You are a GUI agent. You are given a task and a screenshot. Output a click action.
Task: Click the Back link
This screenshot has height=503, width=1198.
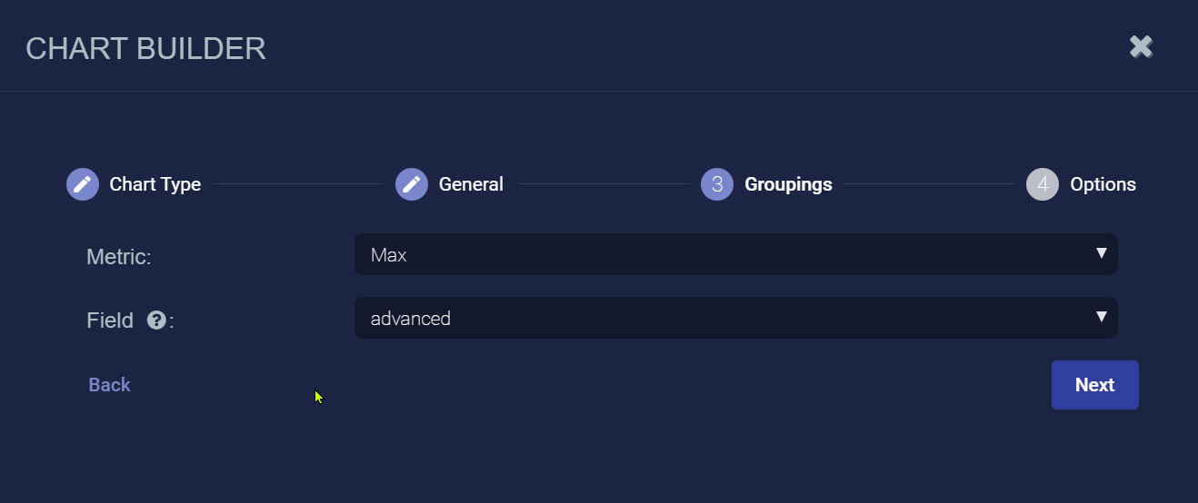pyautogui.click(x=110, y=385)
